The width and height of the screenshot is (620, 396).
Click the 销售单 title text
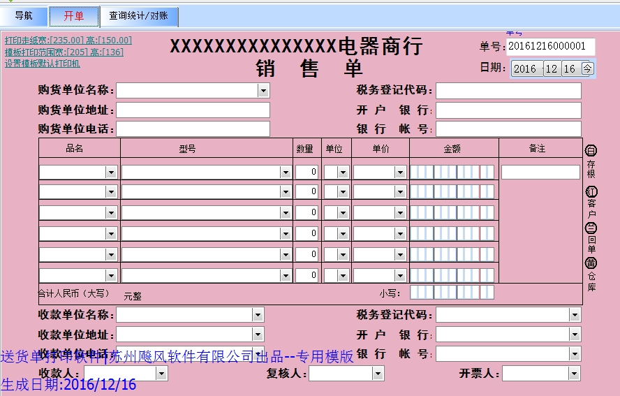point(309,68)
